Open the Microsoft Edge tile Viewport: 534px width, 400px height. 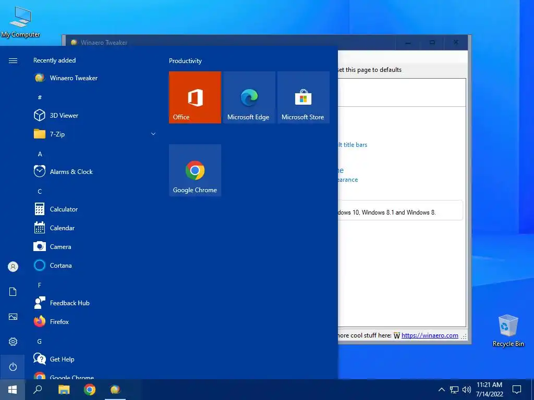point(249,97)
